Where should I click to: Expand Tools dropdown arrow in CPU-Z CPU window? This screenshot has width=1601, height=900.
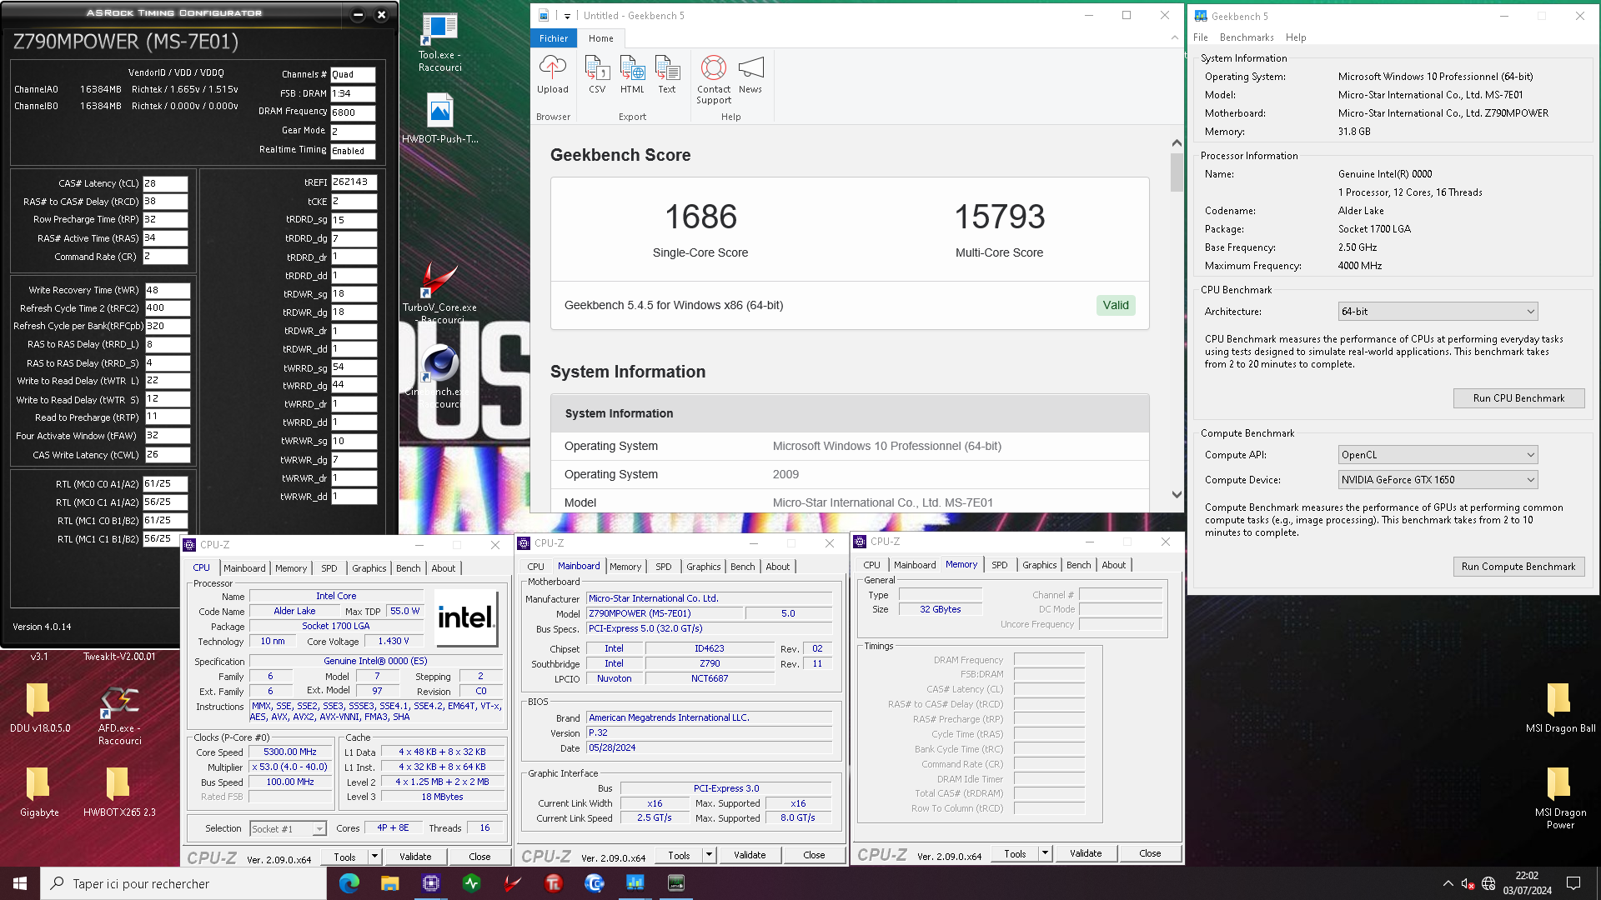pos(374,857)
